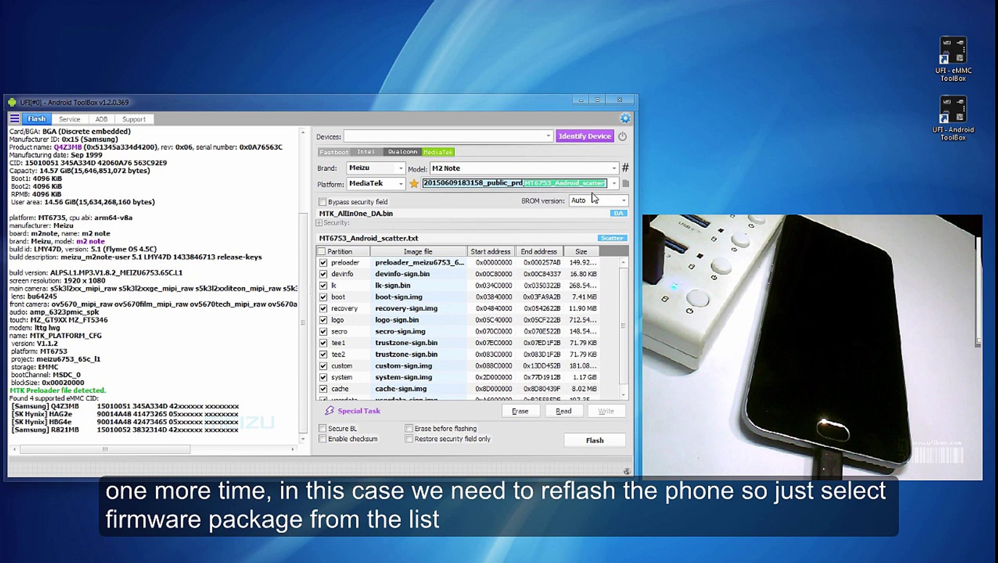Click the End address column header
This screenshot has width=998, height=563.
click(539, 251)
